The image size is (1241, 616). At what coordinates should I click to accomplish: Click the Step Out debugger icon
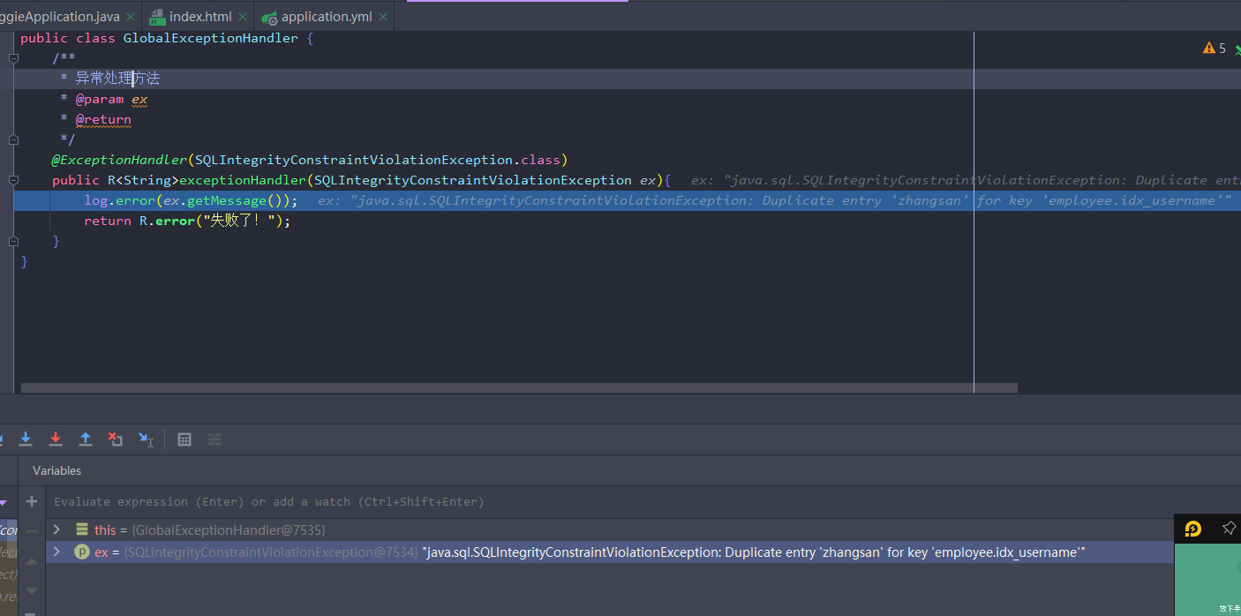click(86, 439)
